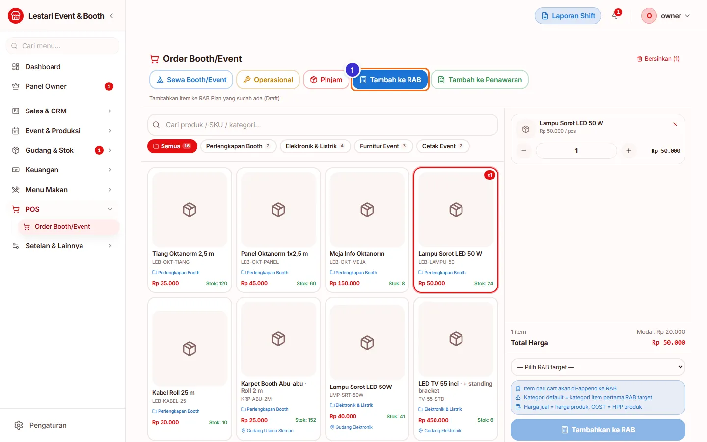Add LED TV 55 inci product card
Screen dimensions: 707x442
pyautogui.click(x=456, y=369)
